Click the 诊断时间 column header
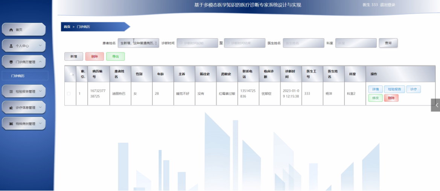Image resolution: width=440 pixels, height=191 pixels. point(291,74)
